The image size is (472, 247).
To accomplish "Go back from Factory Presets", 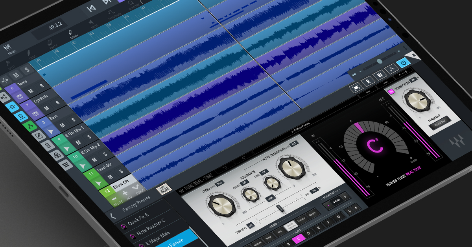I will click(x=113, y=216).
